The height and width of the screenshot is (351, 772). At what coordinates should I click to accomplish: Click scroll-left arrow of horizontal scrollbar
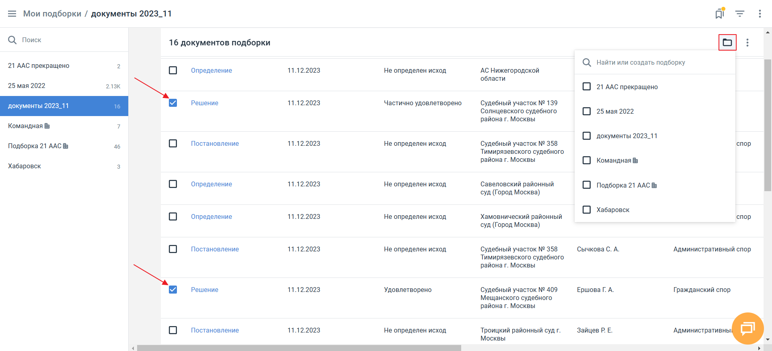(x=133, y=348)
